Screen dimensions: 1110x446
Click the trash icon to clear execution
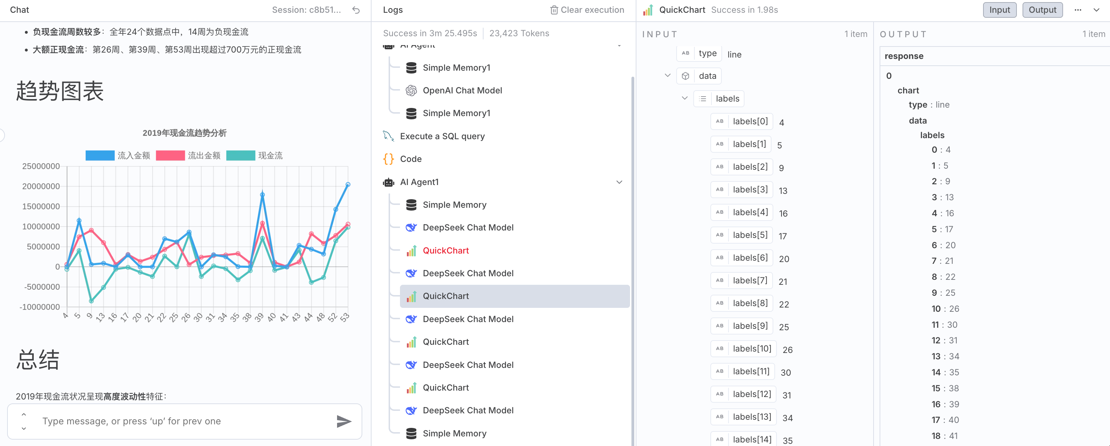tap(554, 10)
